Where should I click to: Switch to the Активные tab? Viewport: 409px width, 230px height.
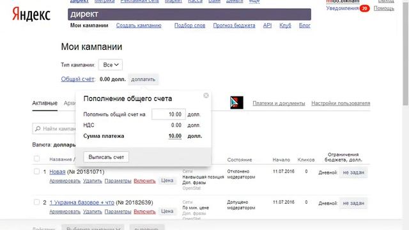coord(45,103)
